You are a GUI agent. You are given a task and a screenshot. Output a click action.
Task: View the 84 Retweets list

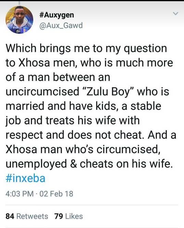pyautogui.click(x=27, y=216)
